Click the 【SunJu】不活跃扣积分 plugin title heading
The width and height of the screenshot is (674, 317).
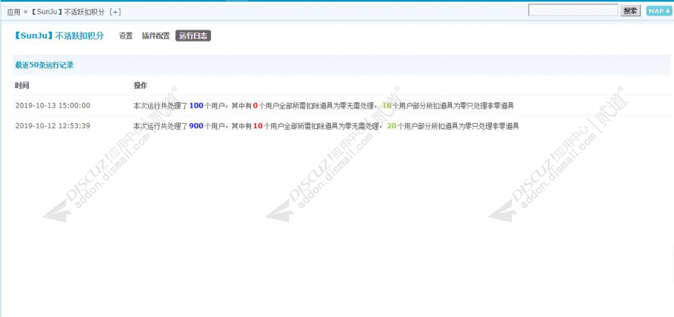(x=59, y=36)
